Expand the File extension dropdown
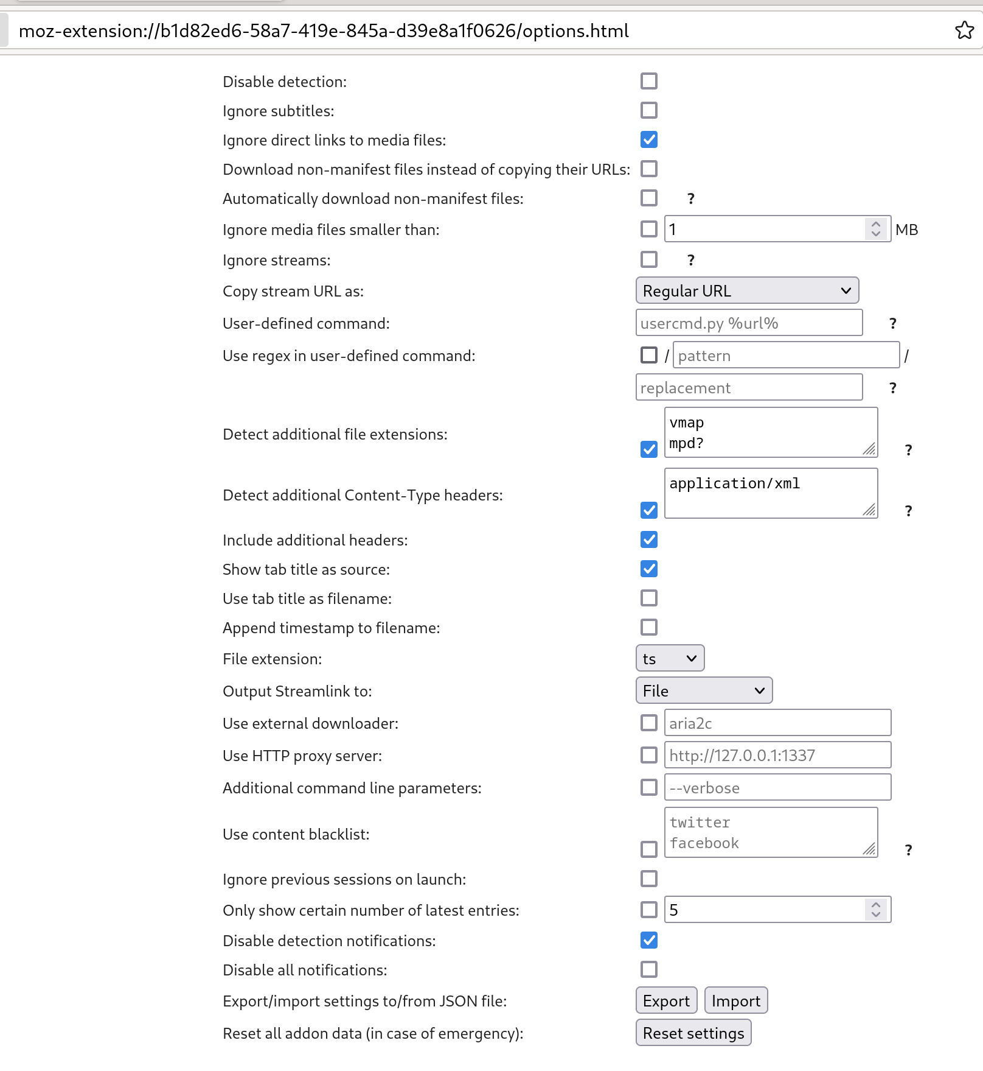 (670, 659)
